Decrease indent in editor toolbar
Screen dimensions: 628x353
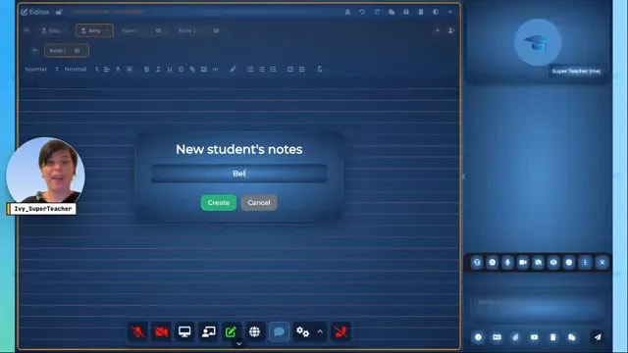(x=290, y=70)
